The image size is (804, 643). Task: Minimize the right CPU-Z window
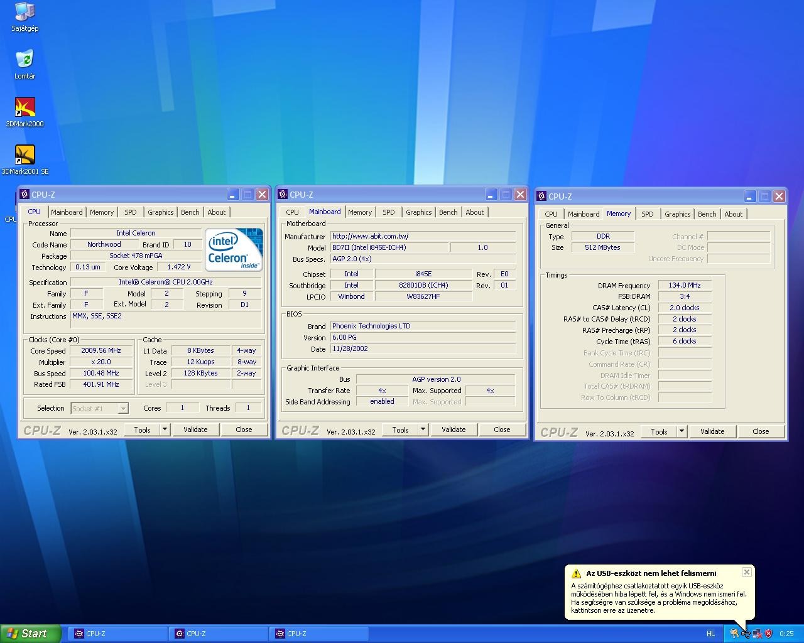(749, 197)
